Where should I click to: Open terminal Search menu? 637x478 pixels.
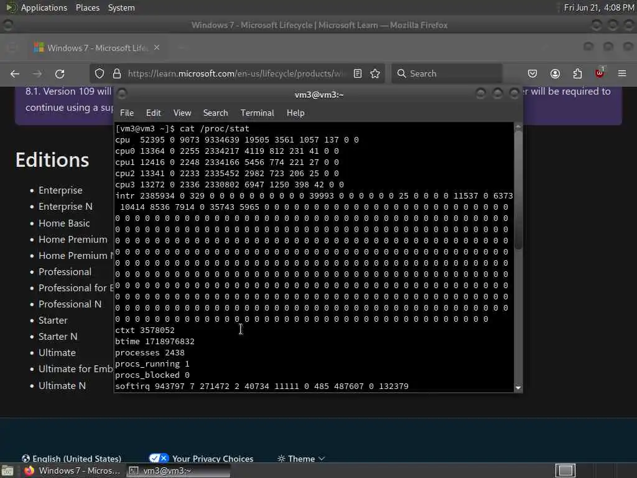tap(215, 113)
